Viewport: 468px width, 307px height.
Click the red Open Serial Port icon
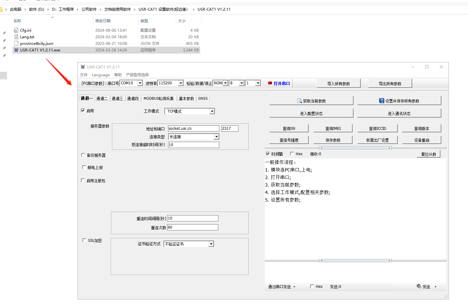tap(270, 83)
